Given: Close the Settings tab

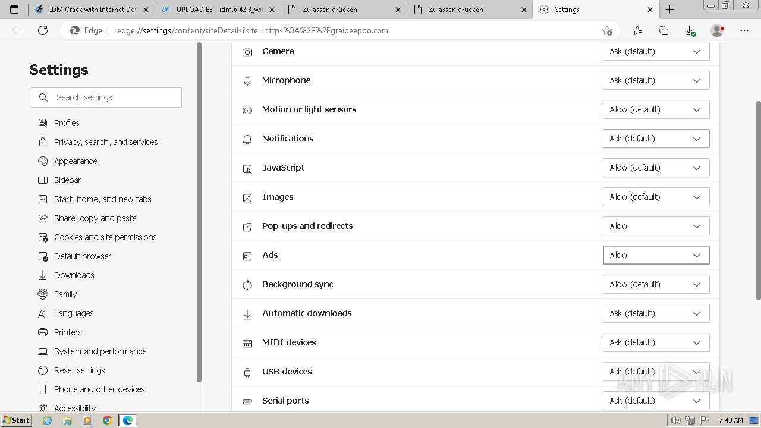Looking at the screenshot, I should (650, 10).
